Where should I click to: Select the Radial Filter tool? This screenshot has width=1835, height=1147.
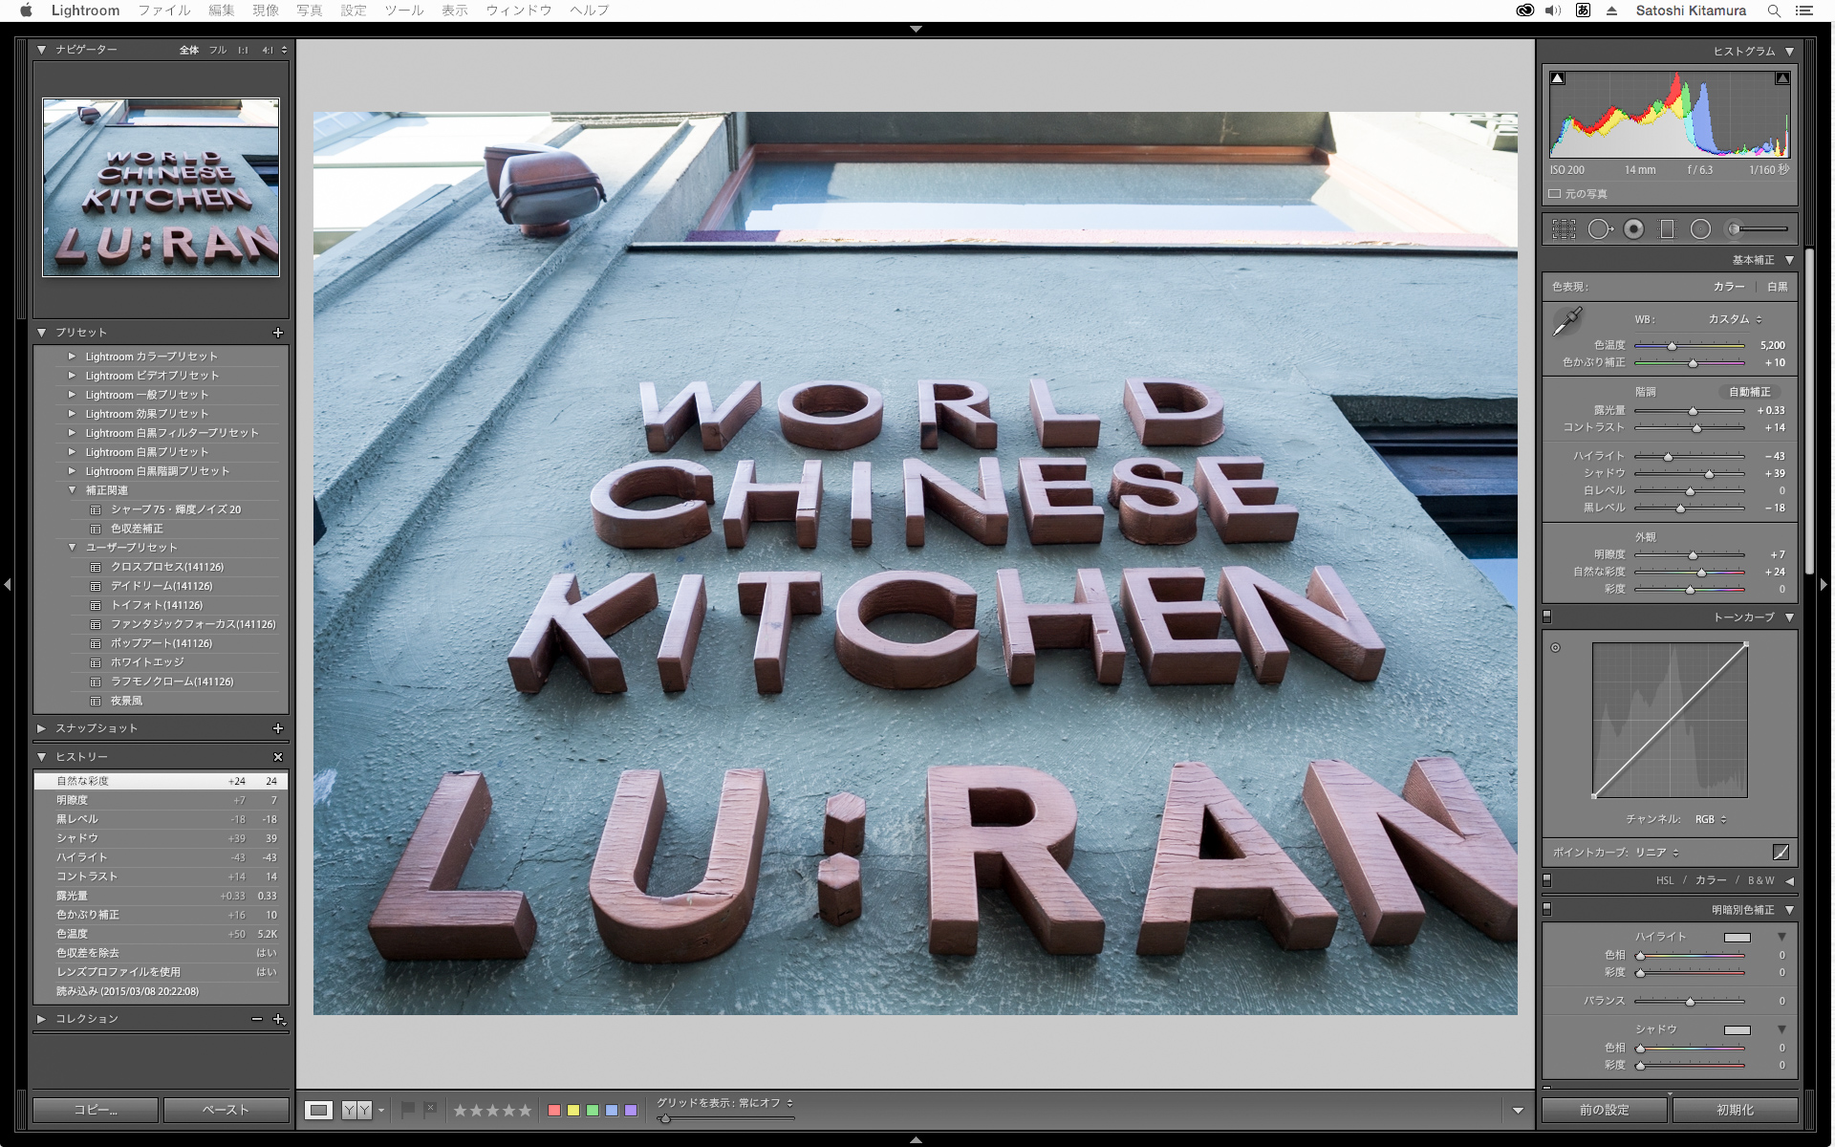pyautogui.click(x=1700, y=229)
